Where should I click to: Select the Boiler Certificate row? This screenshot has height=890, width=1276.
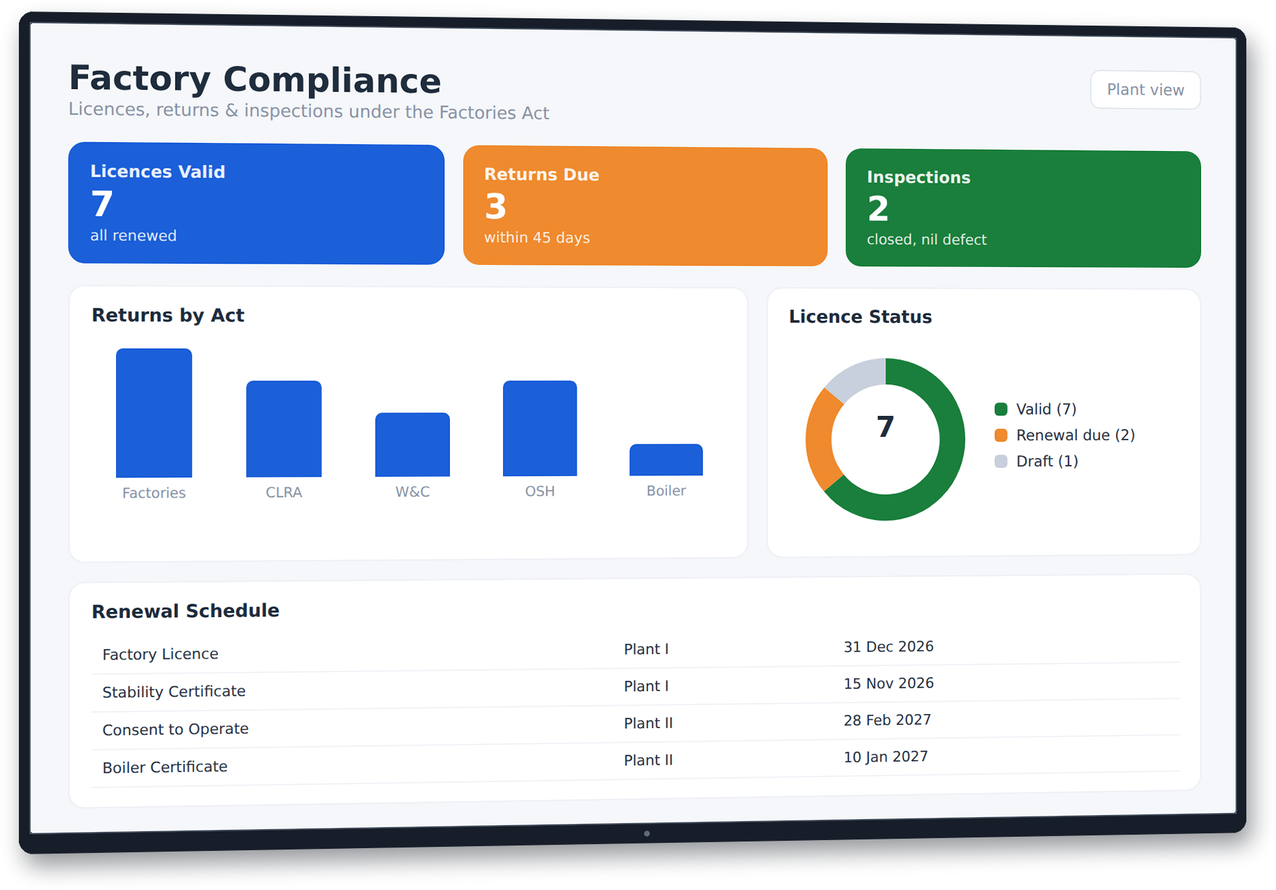tap(635, 763)
